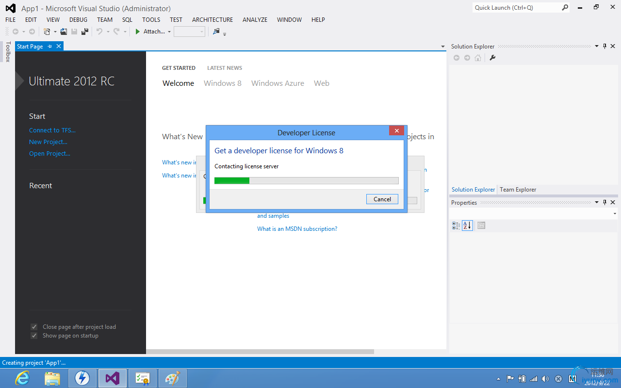Select the Windows 8 tab

(x=223, y=83)
